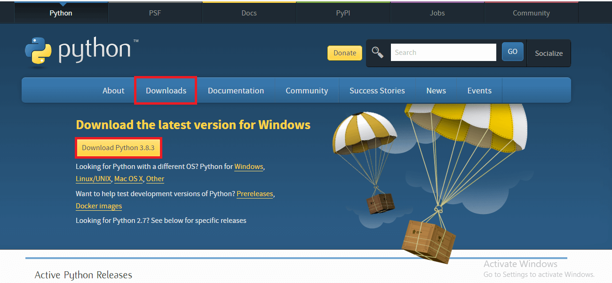Open the PSF top tab
The image size is (612, 283).
tap(155, 13)
